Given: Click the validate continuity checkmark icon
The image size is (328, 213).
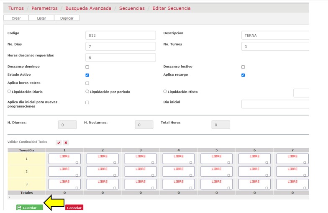Looking at the screenshot, I should pyautogui.click(x=59, y=143).
